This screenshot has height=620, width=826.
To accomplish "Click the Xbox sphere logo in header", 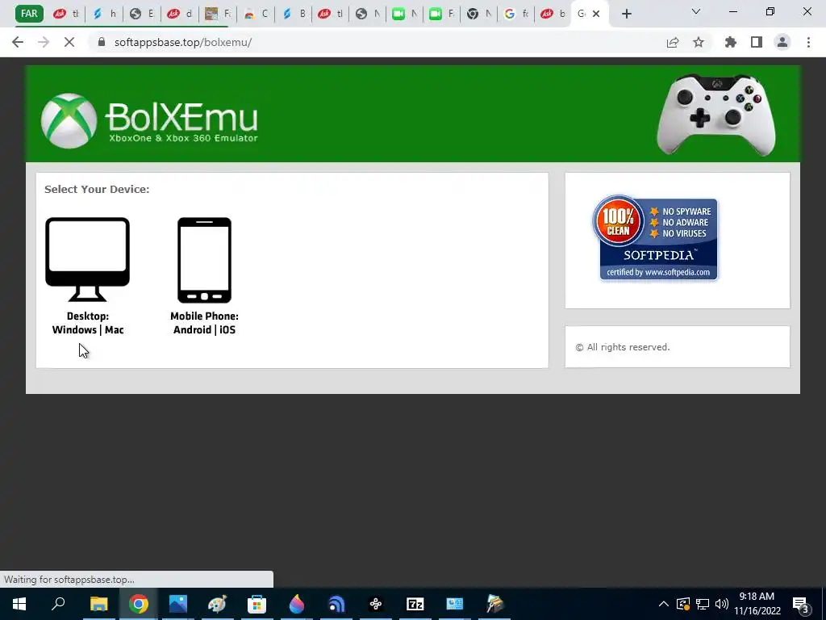I will 69,121.
